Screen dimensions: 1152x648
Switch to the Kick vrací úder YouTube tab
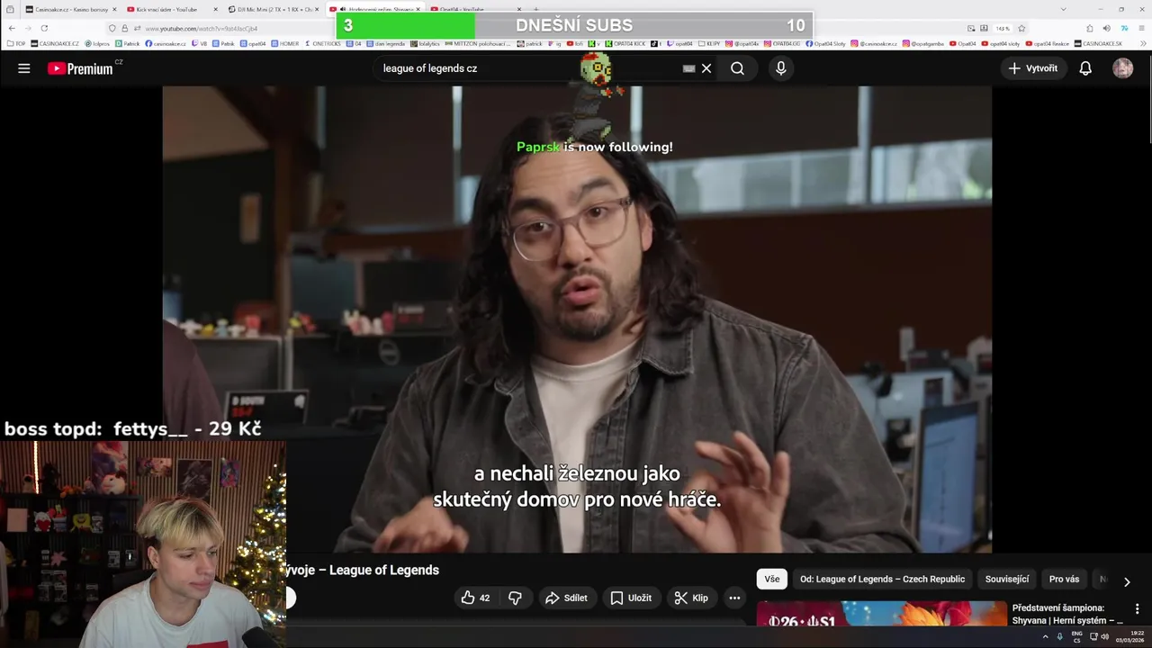pyautogui.click(x=171, y=9)
